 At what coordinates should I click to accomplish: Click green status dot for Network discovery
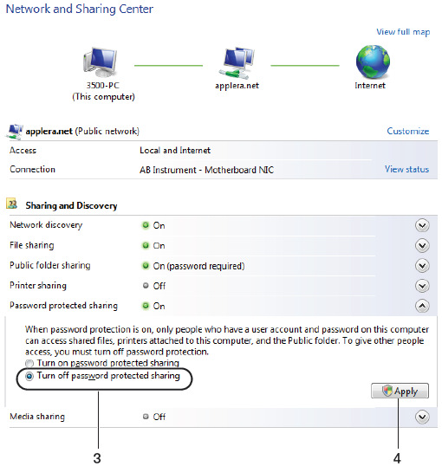click(146, 225)
